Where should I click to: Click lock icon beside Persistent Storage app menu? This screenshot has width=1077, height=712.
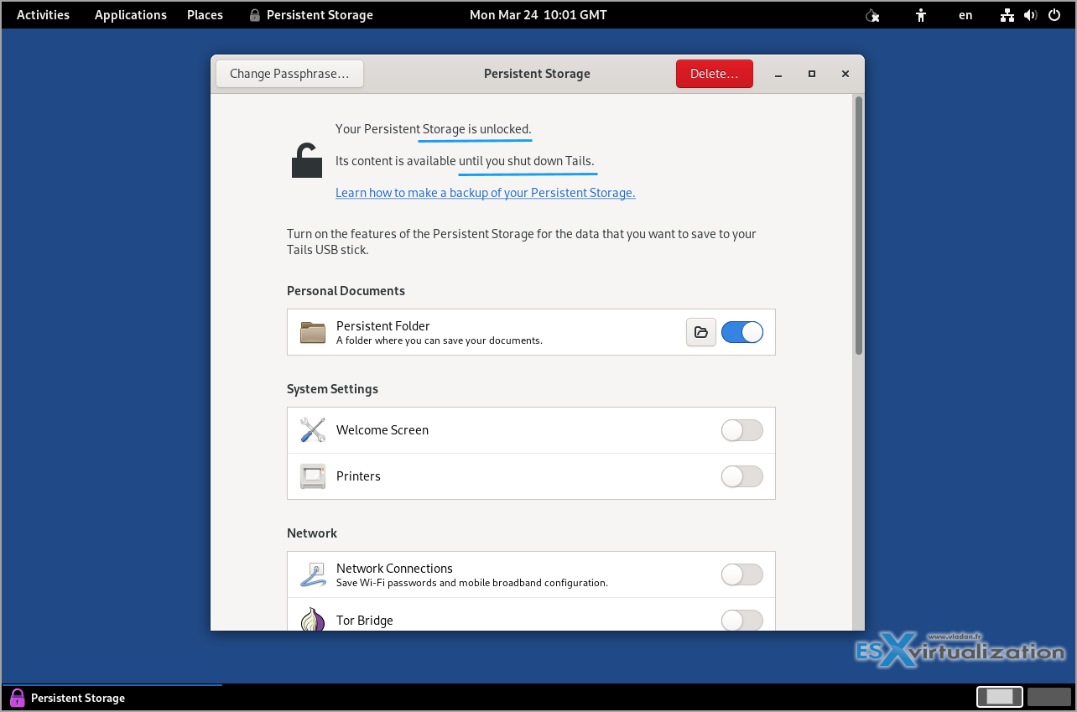255,15
